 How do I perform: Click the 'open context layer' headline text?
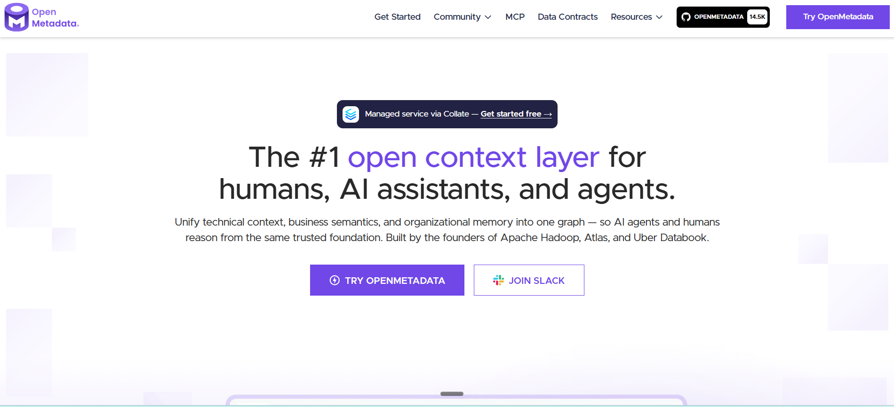point(473,157)
